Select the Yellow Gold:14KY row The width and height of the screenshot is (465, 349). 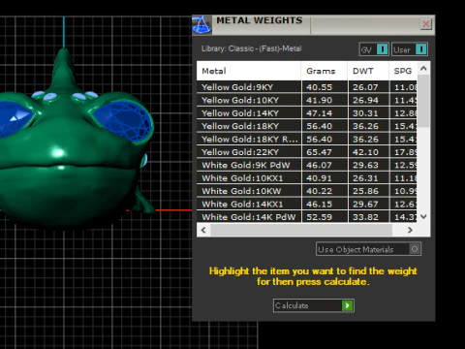click(x=307, y=113)
